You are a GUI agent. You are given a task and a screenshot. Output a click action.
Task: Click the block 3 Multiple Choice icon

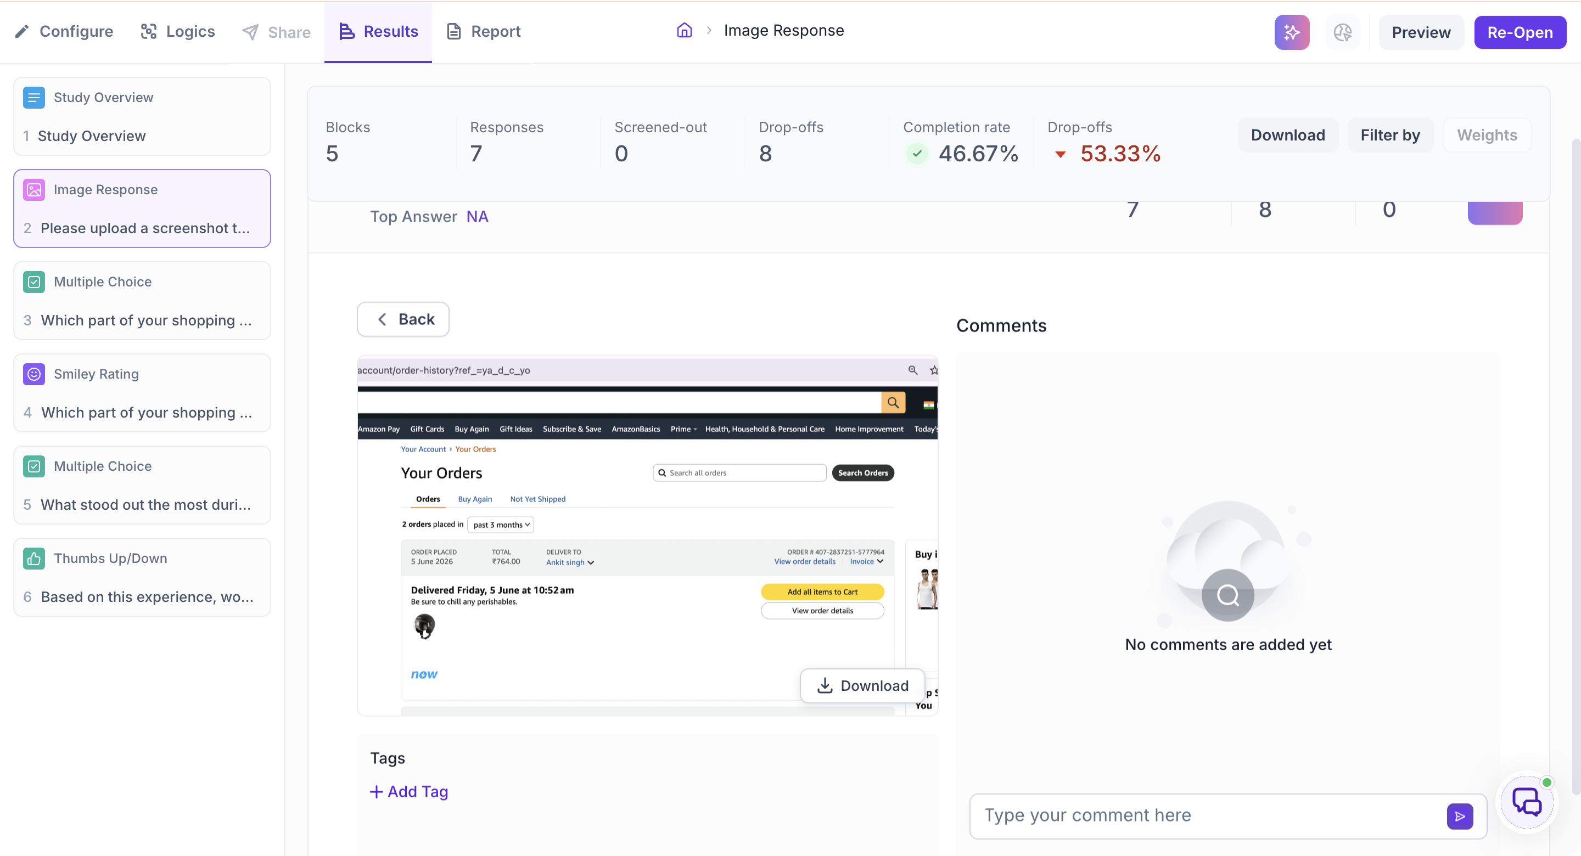tap(33, 281)
